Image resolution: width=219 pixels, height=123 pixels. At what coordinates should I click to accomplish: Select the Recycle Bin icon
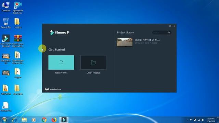(x=6, y=23)
